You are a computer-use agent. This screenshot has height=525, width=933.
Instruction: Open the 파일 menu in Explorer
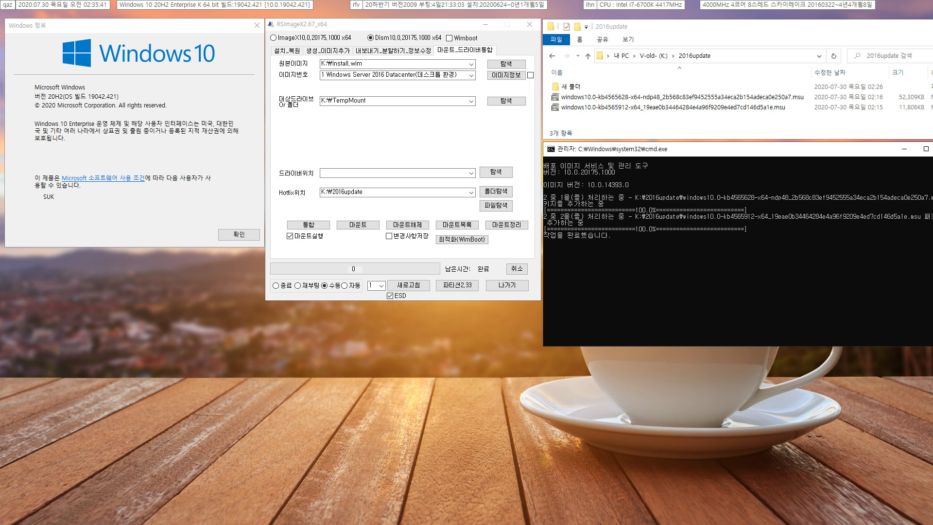(556, 40)
